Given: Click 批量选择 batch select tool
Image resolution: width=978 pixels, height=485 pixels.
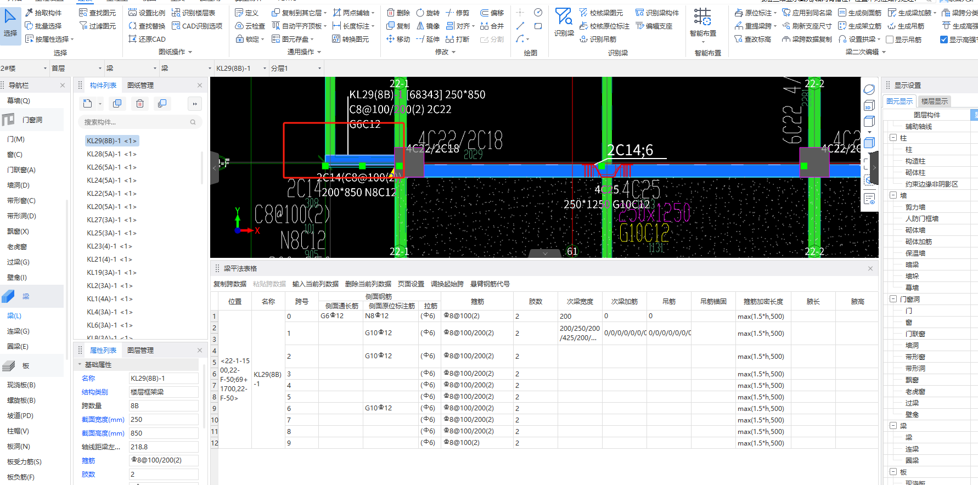Looking at the screenshot, I should [43, 26].
